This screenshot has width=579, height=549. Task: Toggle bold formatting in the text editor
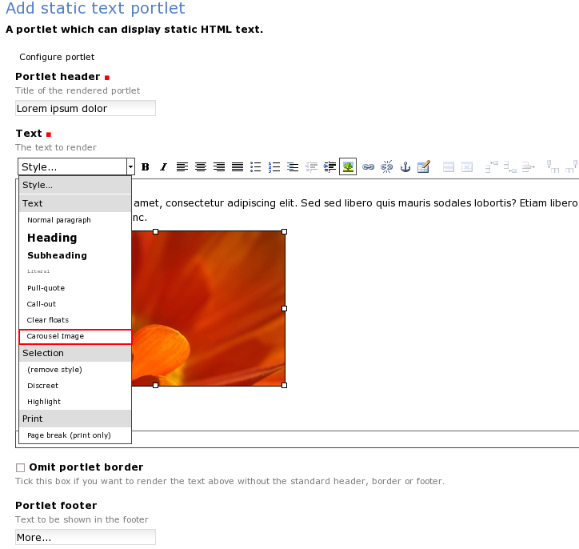(145, 167)
